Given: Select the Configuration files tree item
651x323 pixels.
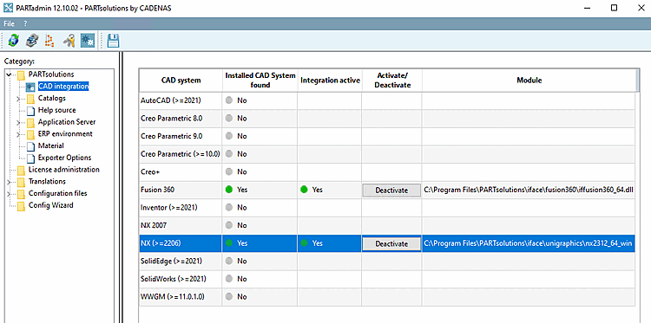Looking at the screenshot, I should click(x=57, y=193).
